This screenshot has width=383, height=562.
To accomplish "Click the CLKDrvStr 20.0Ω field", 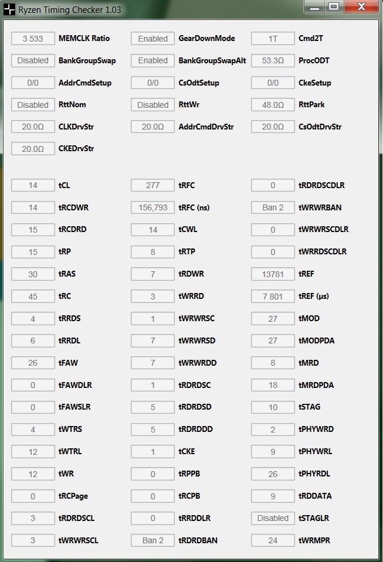I will click(33, 127).
